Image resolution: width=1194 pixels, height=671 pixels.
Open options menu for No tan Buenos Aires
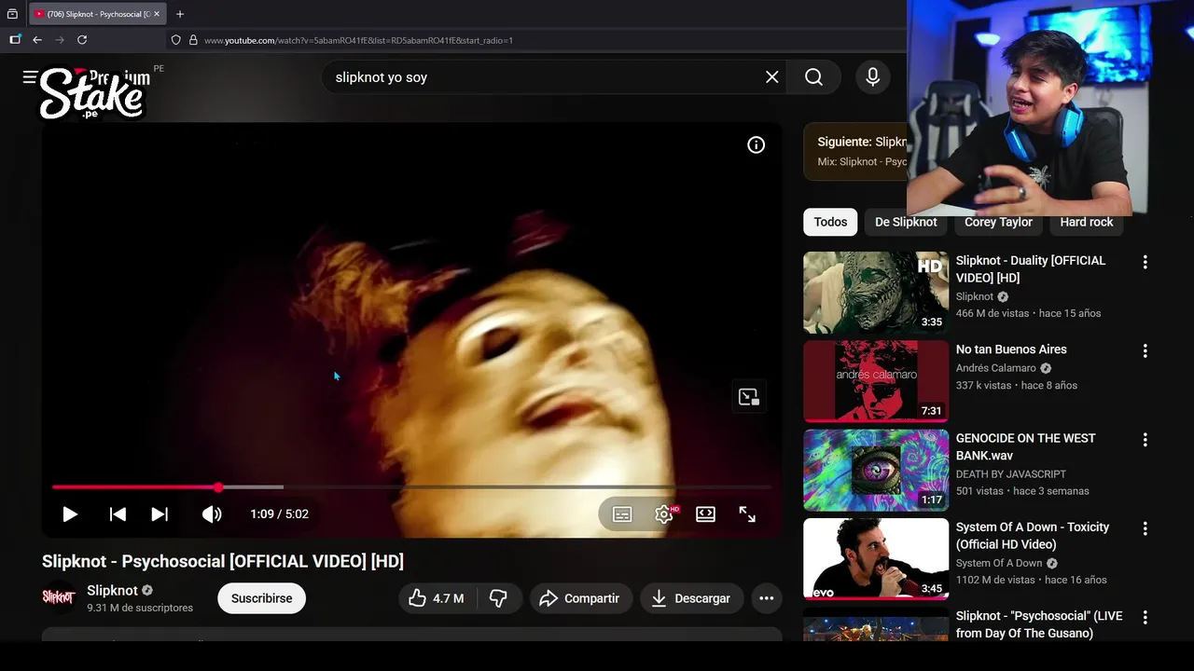1145,351
